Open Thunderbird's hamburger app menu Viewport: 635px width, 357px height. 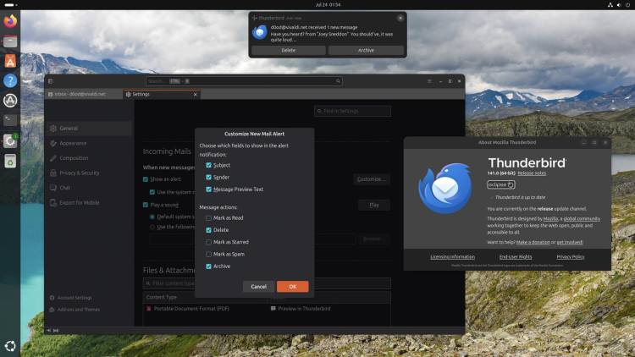click(x=429, y=81)
